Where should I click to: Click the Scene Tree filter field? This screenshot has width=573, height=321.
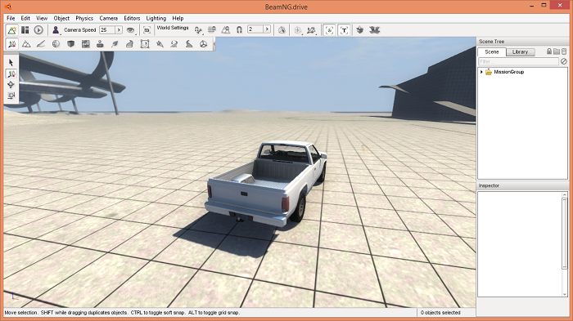(x=518, y=61)
